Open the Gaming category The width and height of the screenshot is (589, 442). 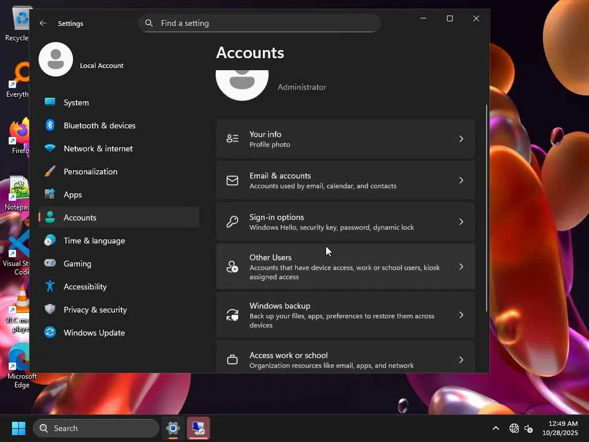point(119,264)
